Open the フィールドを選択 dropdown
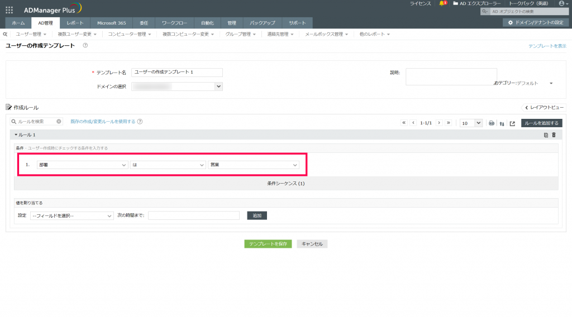The image size is (572, 317). point(72,216)
